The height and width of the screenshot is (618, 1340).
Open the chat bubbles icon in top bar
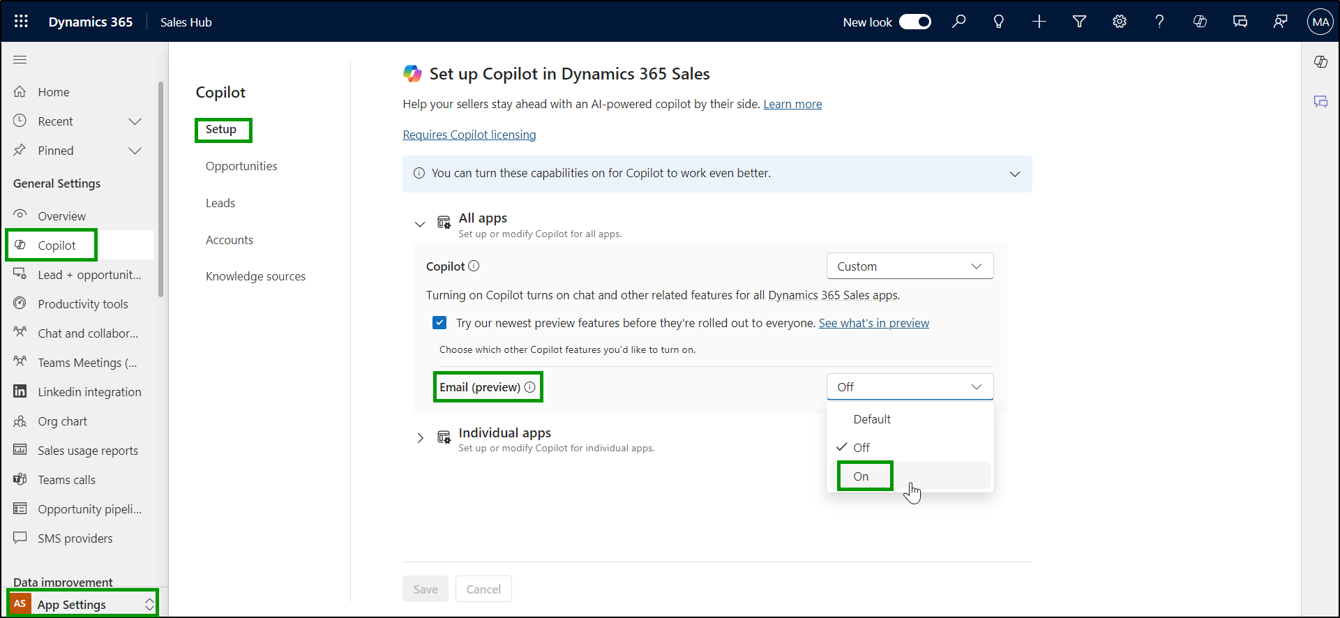click(x=1240, y=22)
